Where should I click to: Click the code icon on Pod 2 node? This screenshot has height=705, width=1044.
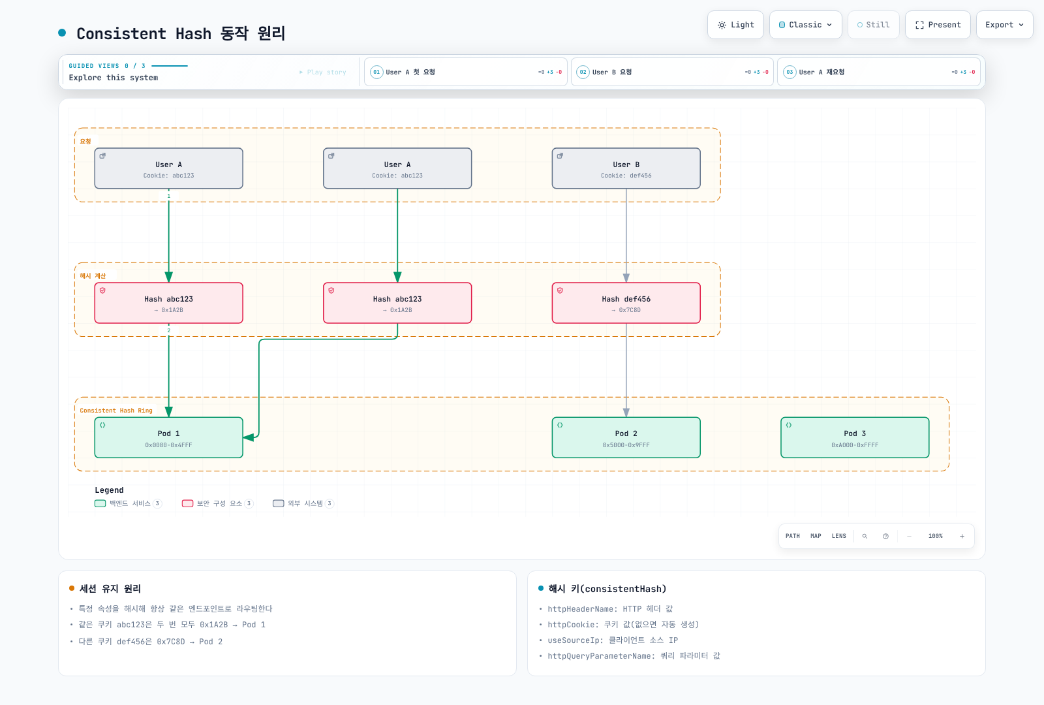point(560,425)
